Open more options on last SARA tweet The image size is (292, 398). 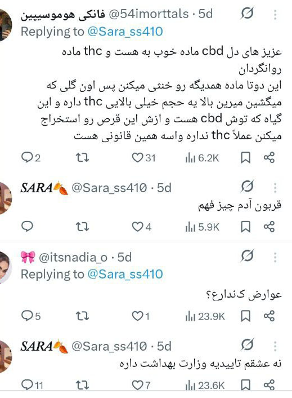[x=275, y=346]
